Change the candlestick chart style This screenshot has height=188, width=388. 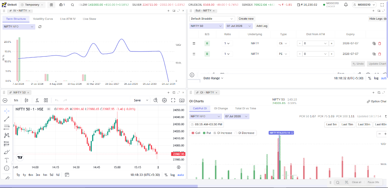(x=27, y=100)
